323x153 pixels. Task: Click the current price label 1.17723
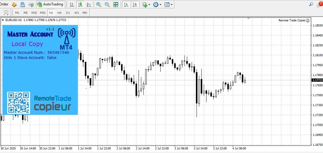point(317,80)
